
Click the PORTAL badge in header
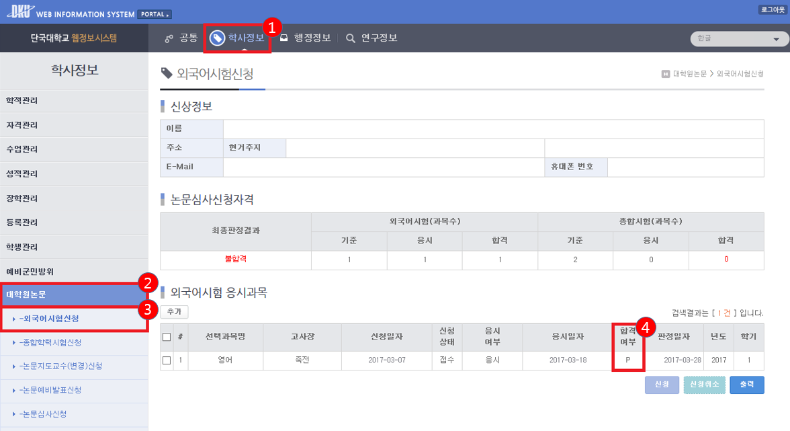(155, 13)
